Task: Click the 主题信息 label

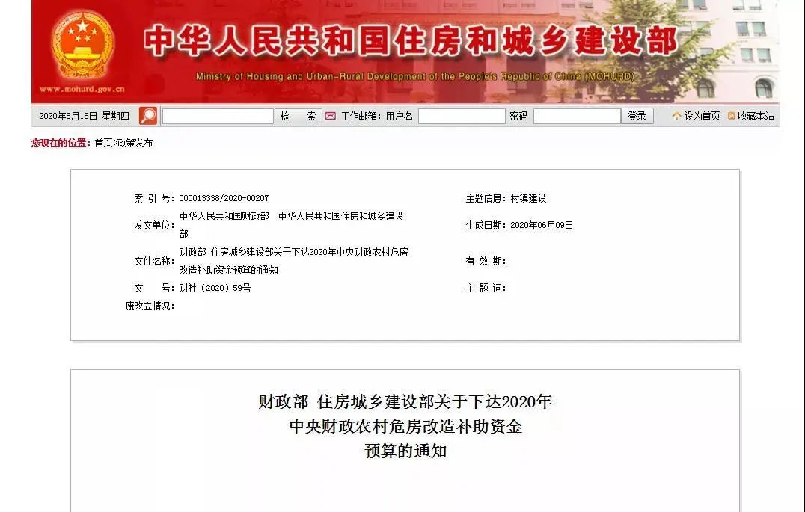Action: point(486,198)
